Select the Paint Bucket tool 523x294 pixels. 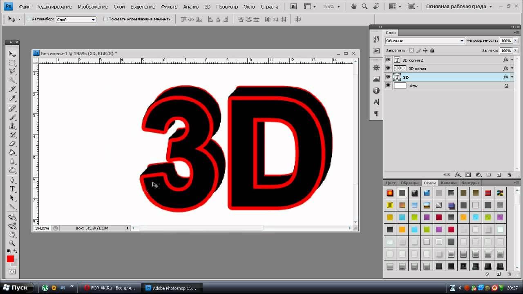tap(12, 153)
